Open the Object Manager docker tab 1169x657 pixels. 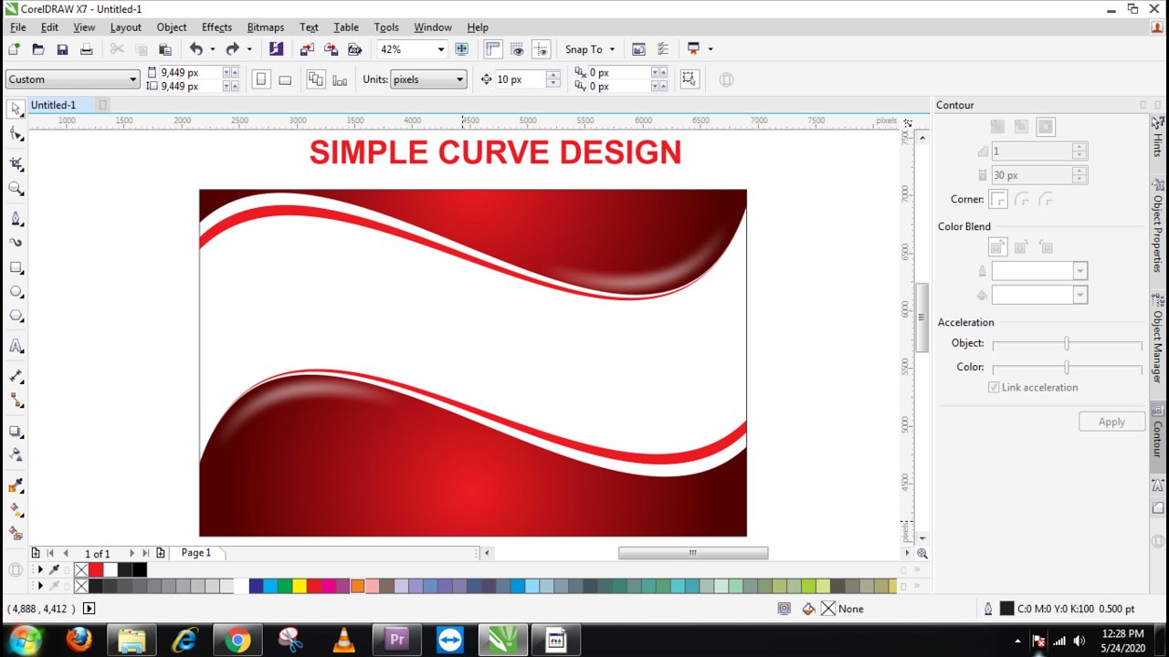[1158, 340]
